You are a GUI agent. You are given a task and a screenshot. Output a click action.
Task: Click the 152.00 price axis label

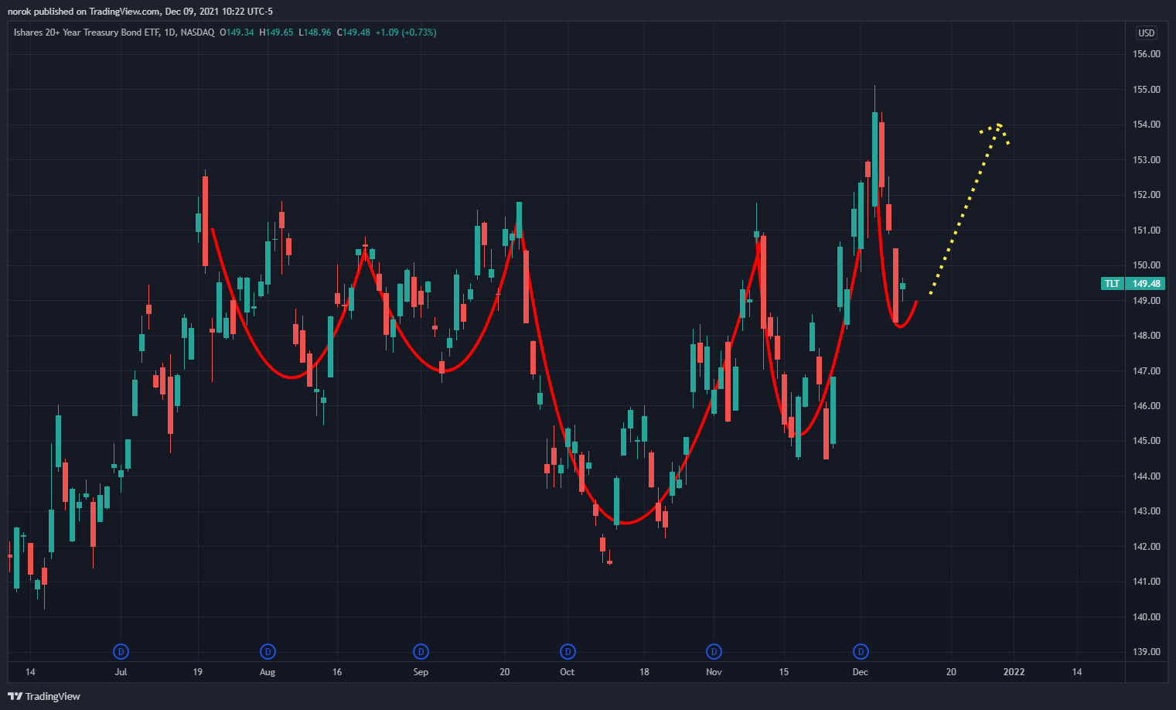point(1147,195)
